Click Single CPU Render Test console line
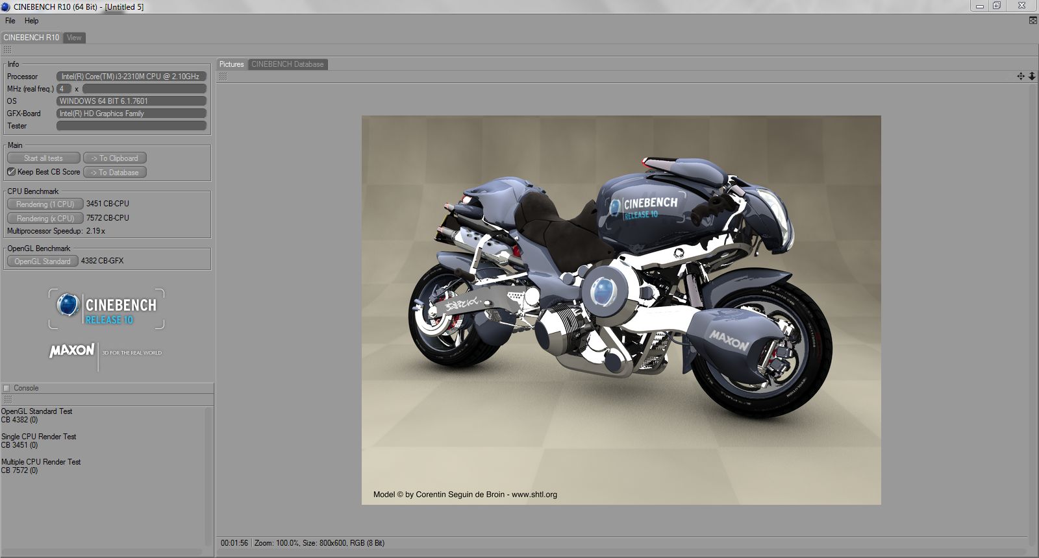 click(x=38, y=437)
